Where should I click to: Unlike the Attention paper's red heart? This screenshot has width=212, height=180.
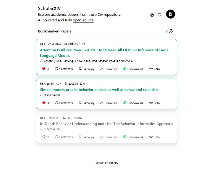[44, 69]
